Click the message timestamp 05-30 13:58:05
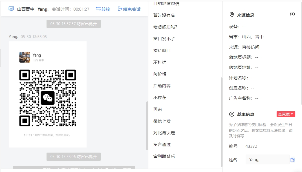302x172 pixels. pos(34,37)
